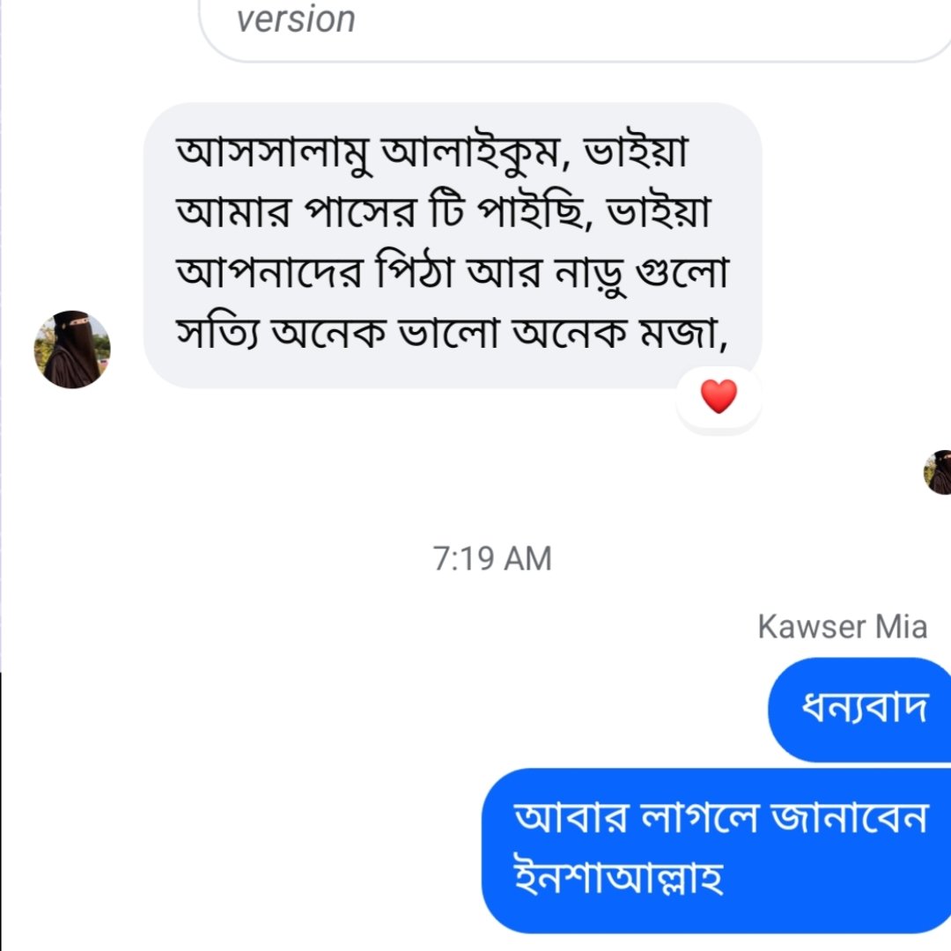951x951 pixels.
Task: Click the word ইনশাআল্লাহ in blue bubble
Action: click(x=619, y=878)
